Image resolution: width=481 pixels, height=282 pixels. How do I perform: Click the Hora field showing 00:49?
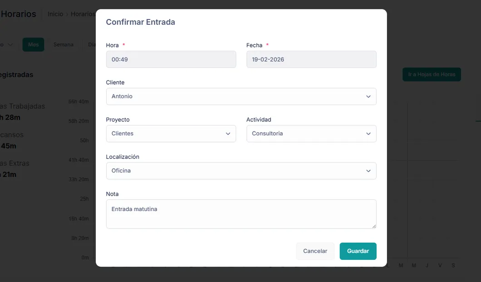[x=171, y=59]
